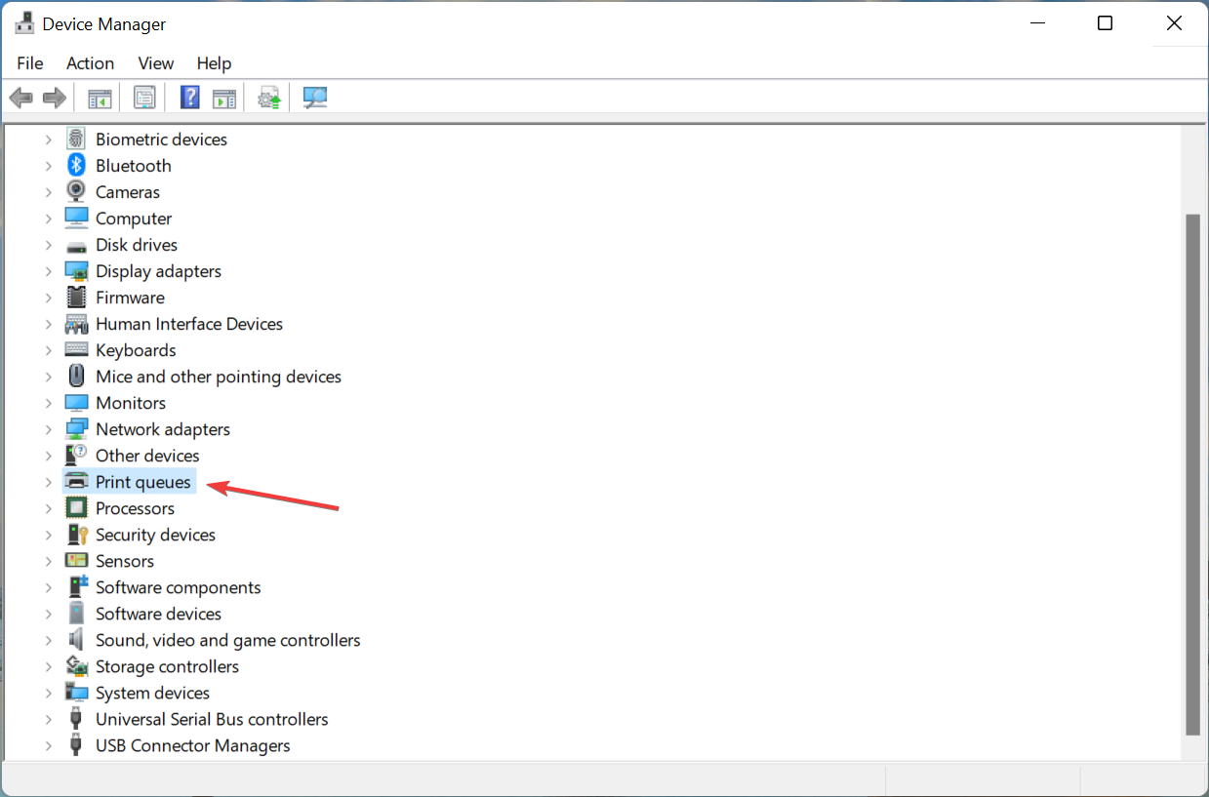Click the Bluetooth icon in the tree
1209x797 pixels.
click(x=76, y=166)
